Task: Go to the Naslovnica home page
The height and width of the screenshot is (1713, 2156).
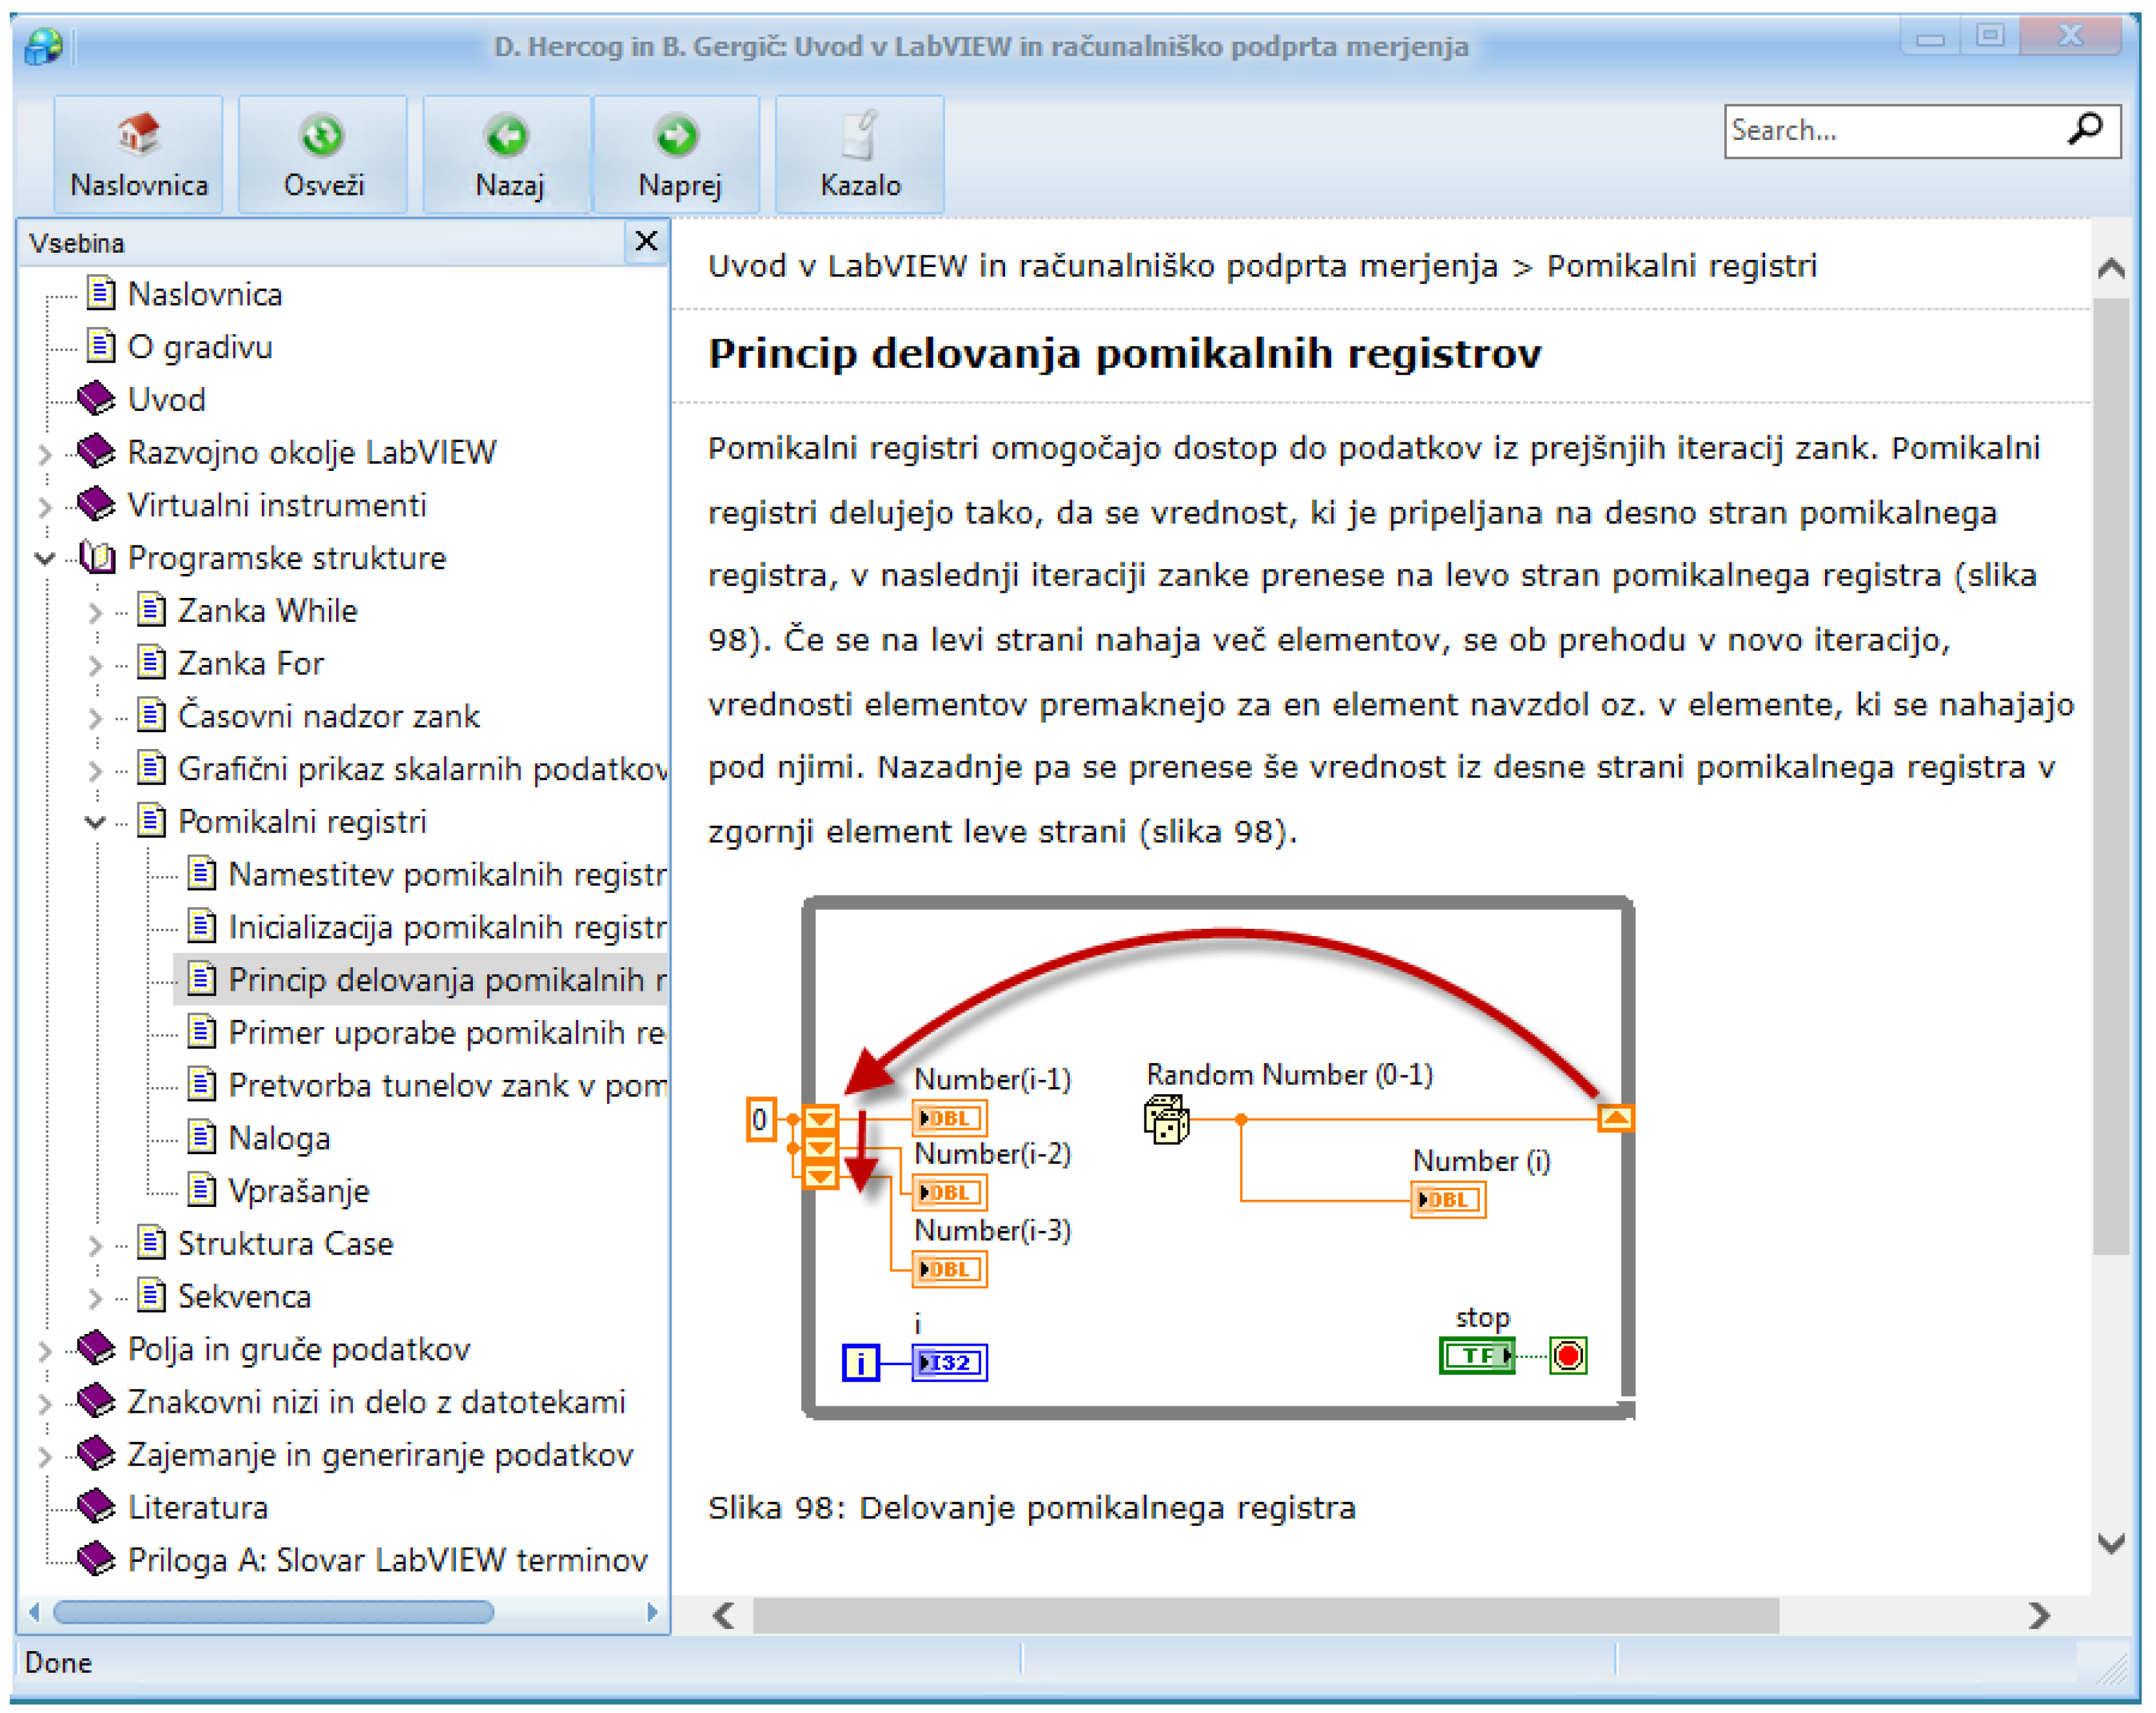Action: (x=138, y=154)
